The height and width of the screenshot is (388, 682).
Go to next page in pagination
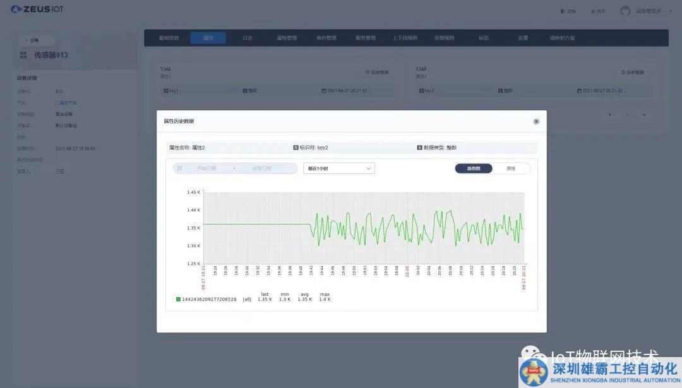pyautogui.click(x=644, y=115)
